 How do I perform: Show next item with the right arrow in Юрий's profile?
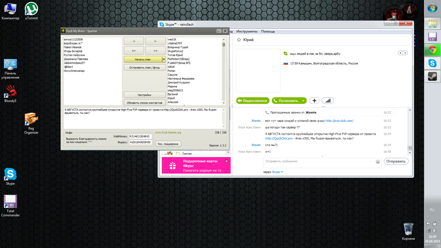click(405, 53)
